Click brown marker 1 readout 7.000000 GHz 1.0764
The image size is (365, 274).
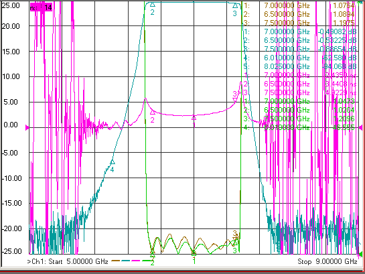point(299,5)
